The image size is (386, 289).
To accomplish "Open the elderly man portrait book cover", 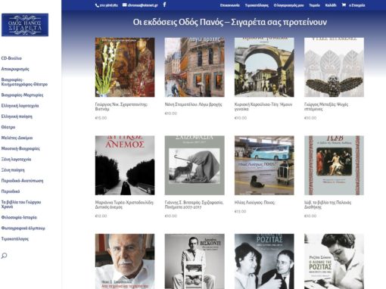I will pos(125,261).
